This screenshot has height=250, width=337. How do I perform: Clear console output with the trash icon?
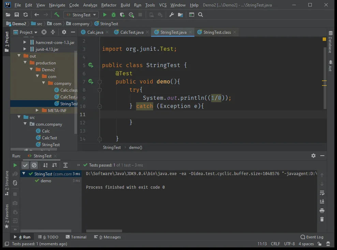tap(322, 219)
